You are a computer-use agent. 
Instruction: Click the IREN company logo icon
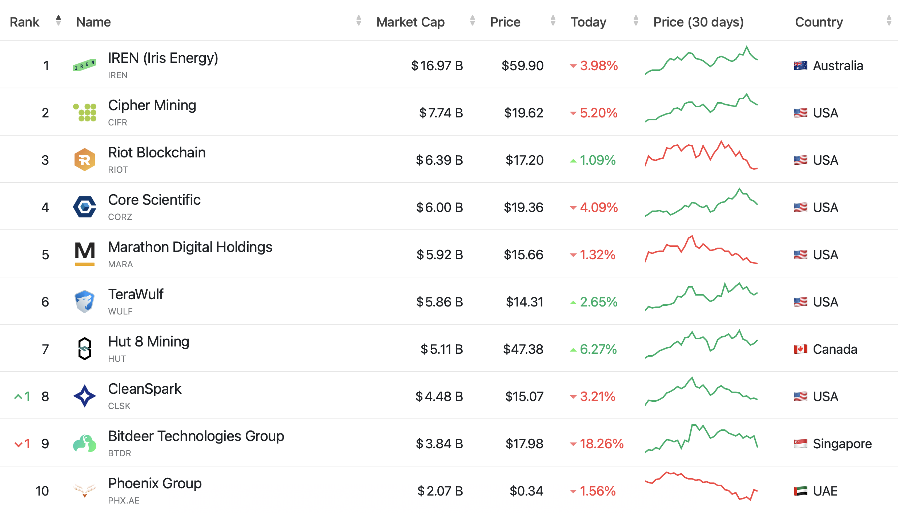pyautogui.click(x=84, y=65)
